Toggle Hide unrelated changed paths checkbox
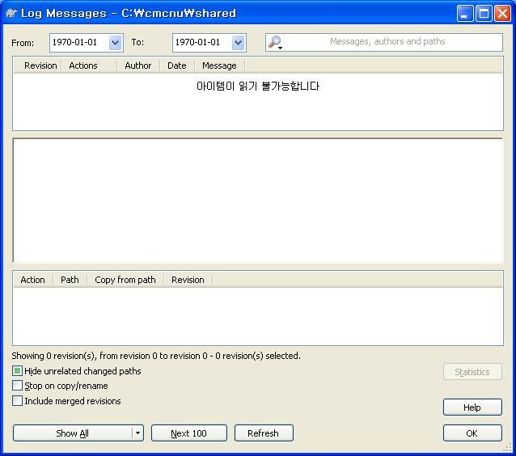Screen dimensions: 516x456 point(17,371)
